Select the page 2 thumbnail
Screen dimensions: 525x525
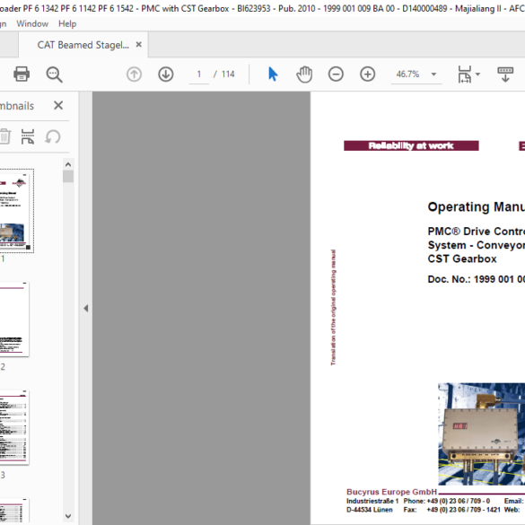click(14, 319)
